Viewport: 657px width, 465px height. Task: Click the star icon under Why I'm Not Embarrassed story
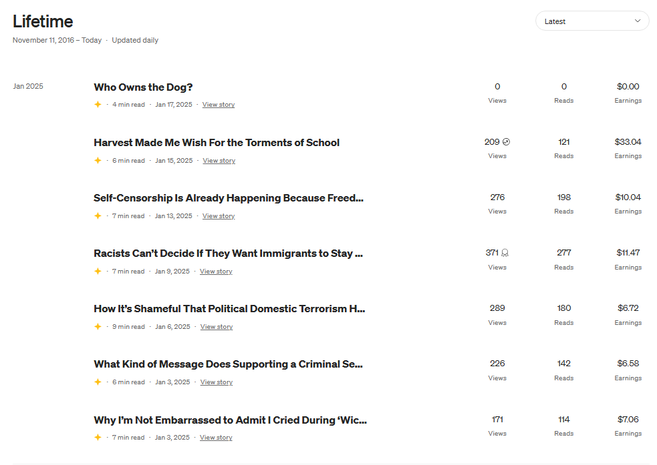98,438
